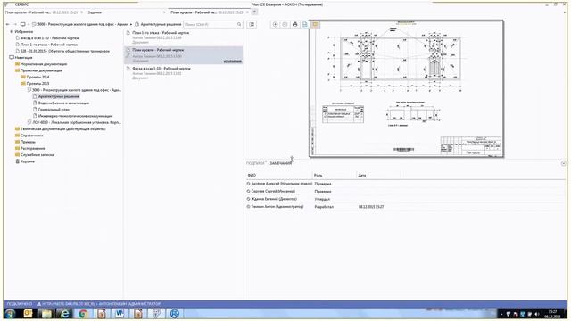The image size is (571, 321).
Task: Open the Корзина trash
Action: coord(28,161)
